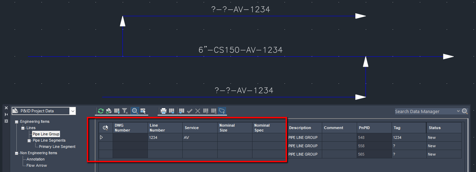Click the Comment column header

[339, 128]
